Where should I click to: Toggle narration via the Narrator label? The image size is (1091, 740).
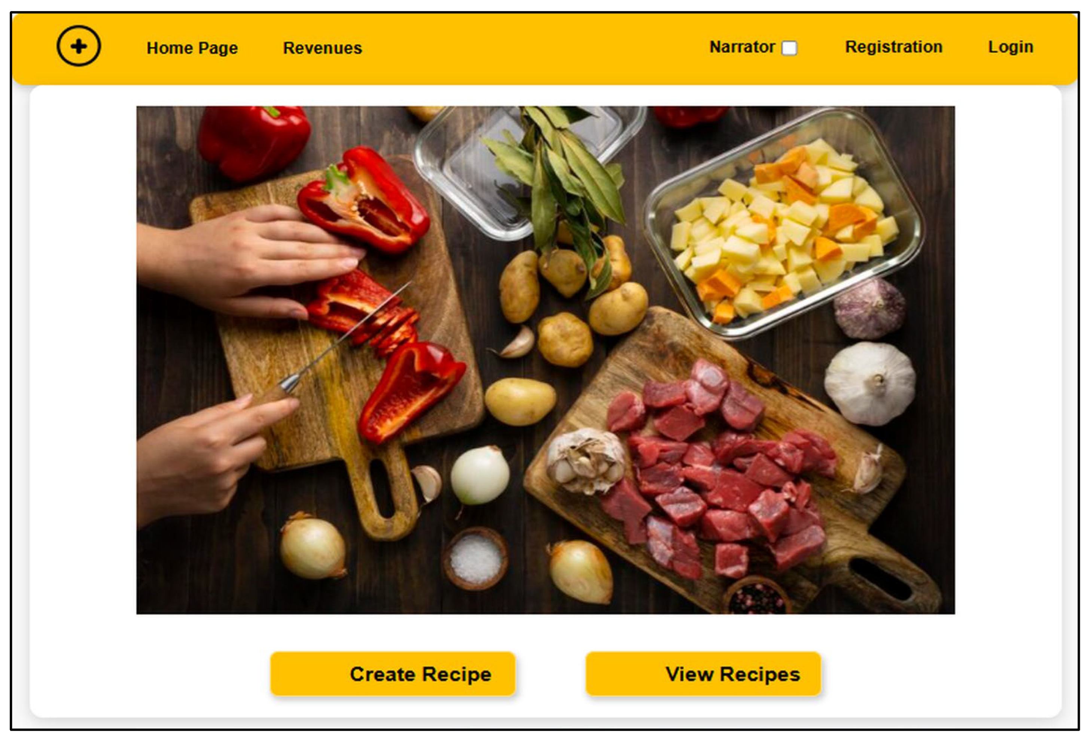tap(742, 47)
